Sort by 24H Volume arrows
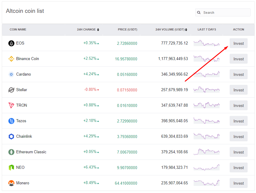 (x=186, y=30)
